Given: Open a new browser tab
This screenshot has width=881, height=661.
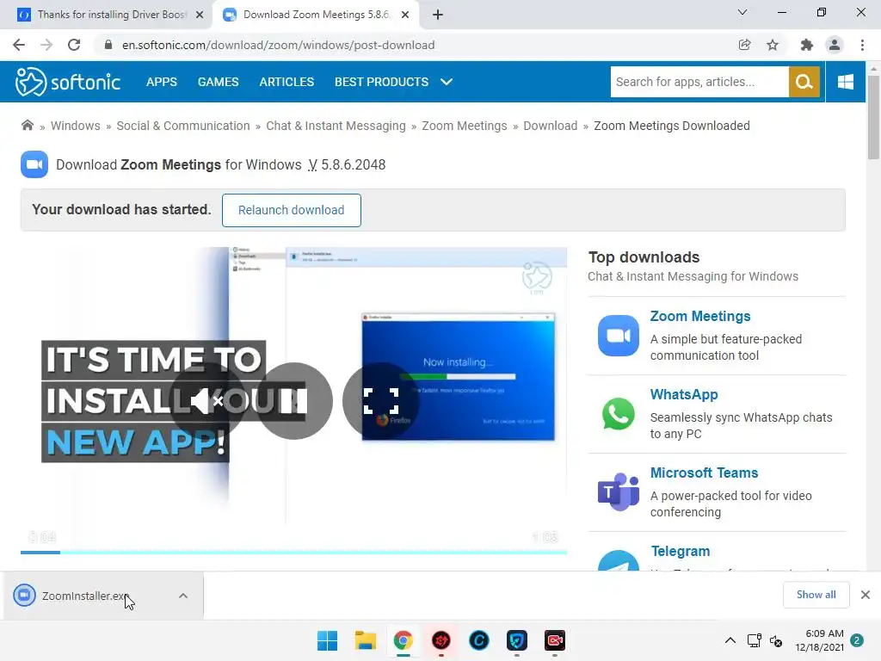Looking at the screenshot, I should coord(438,15).
